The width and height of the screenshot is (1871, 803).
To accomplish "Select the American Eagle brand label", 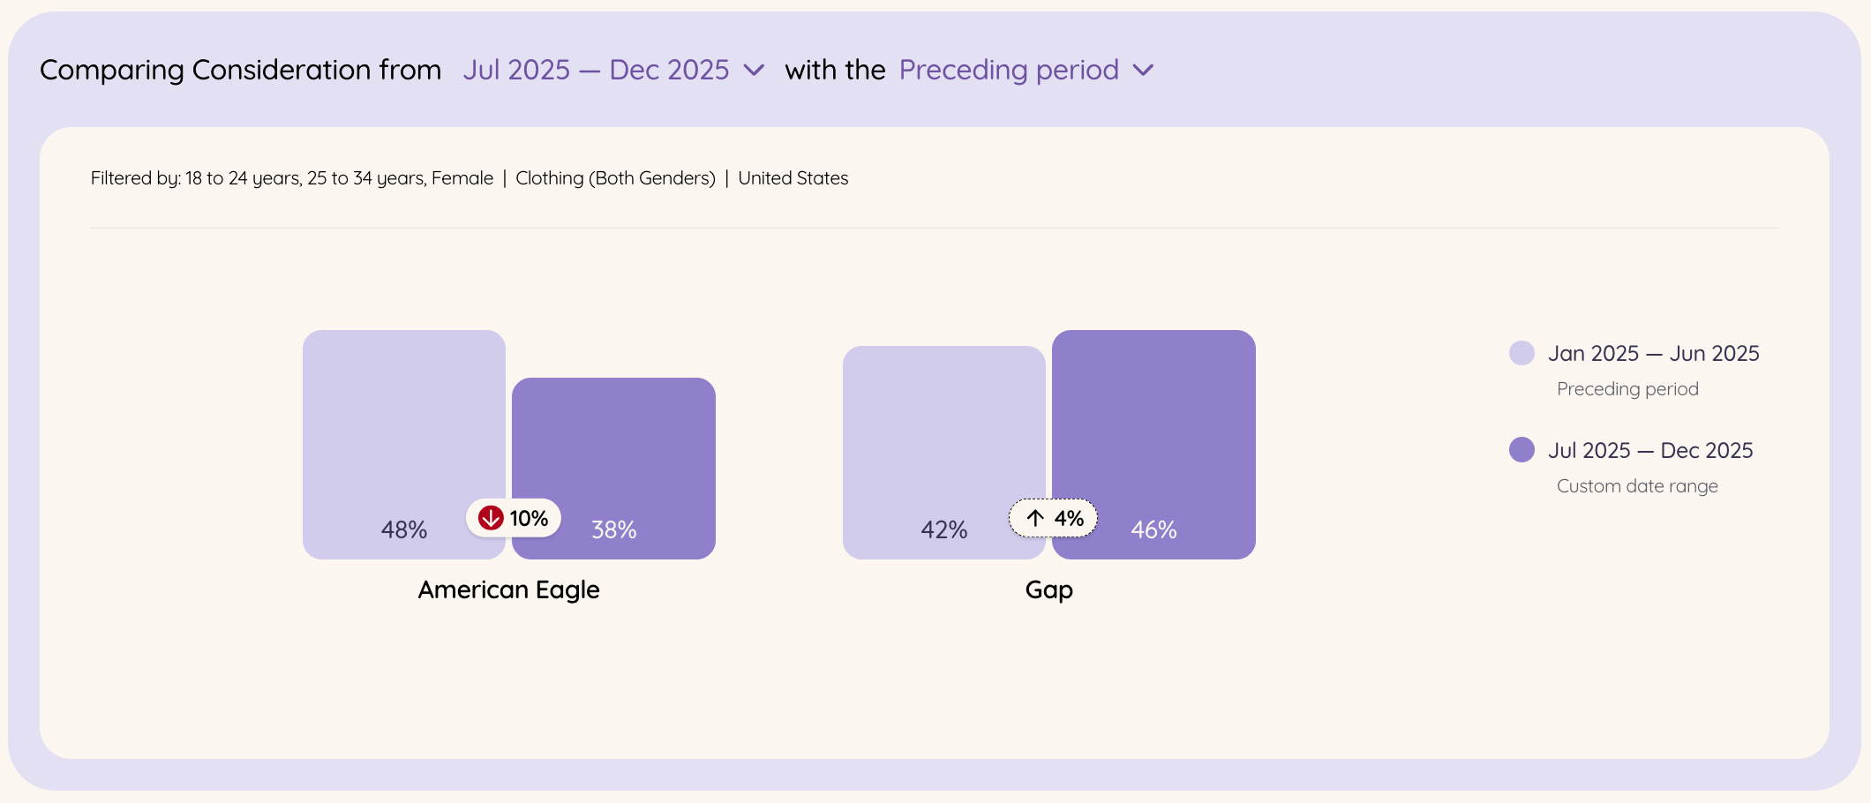I will click(508, 589).
